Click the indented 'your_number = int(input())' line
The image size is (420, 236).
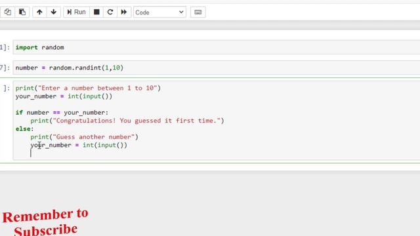coord(79,145)
